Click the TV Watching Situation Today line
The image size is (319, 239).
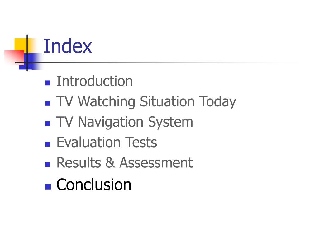[146, 102]
